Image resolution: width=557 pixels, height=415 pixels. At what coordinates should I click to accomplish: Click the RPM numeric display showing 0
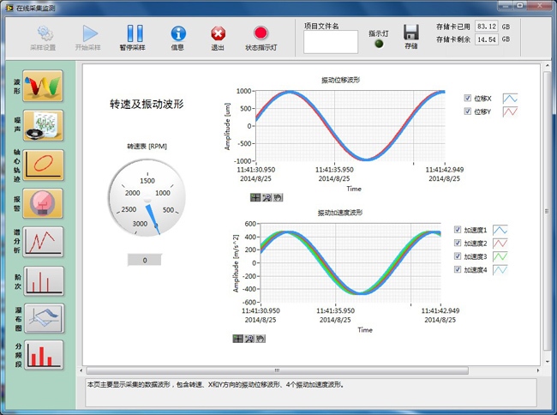[145, 260]
